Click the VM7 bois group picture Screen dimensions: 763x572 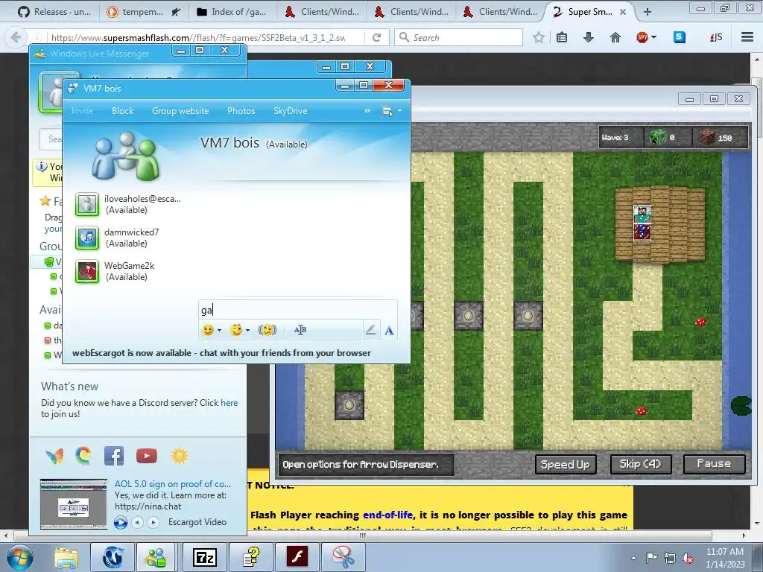pos(126,156)
